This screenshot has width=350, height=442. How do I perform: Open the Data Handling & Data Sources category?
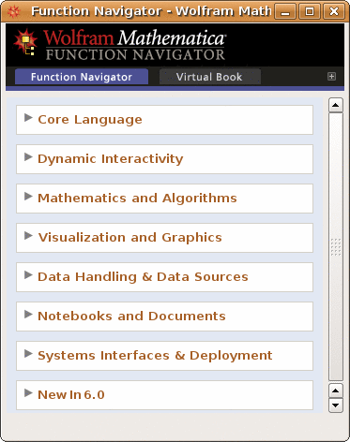click(x=164, y=277)
